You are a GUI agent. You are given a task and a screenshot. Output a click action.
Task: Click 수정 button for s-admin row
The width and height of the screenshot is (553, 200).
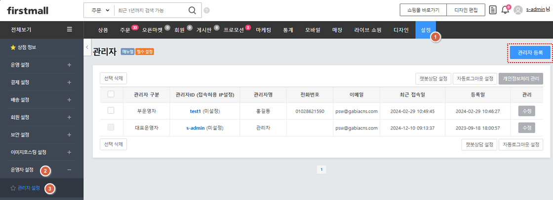click(526, 128)
